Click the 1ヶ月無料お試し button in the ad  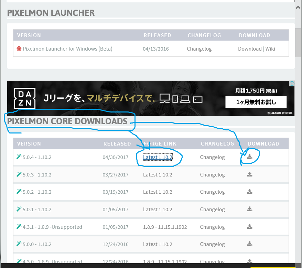[256, 102]
